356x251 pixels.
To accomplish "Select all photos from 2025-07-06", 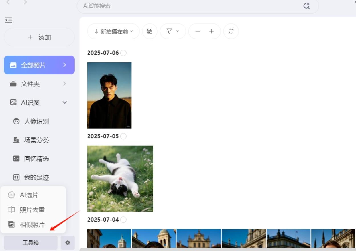I will point(123,53).
